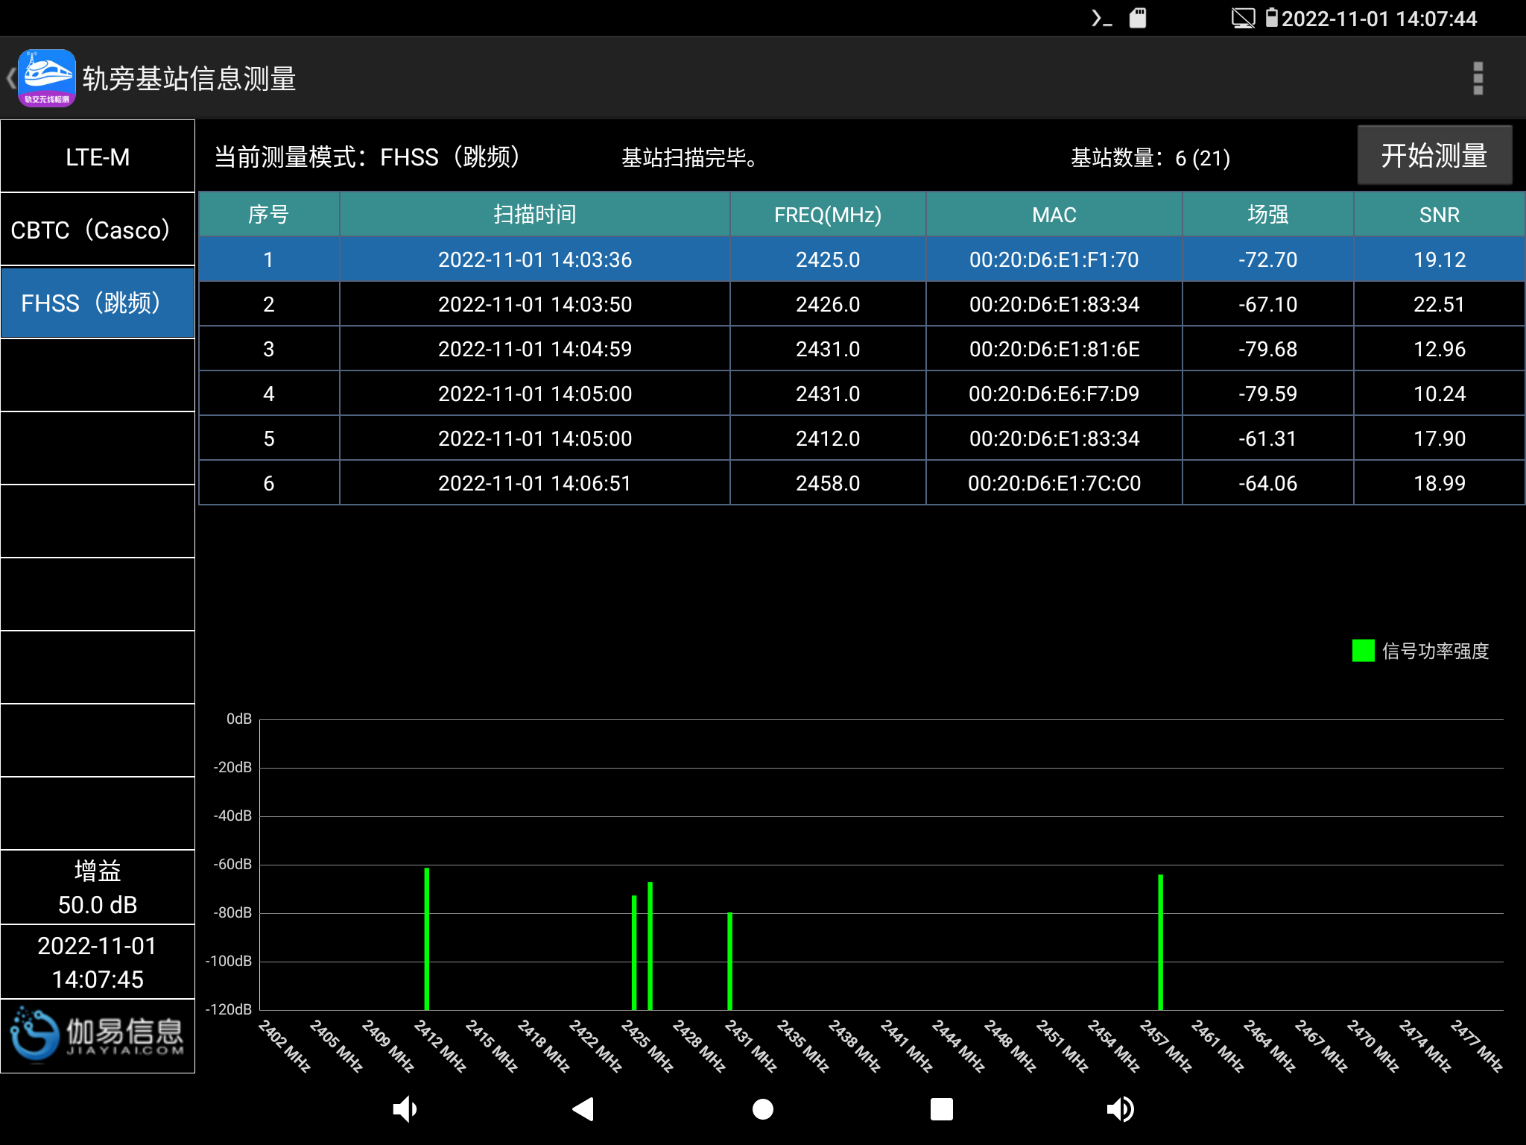Select the row with frequency 2412.0
Viewport: 1526px width, 1145px height.
[862, 438]
